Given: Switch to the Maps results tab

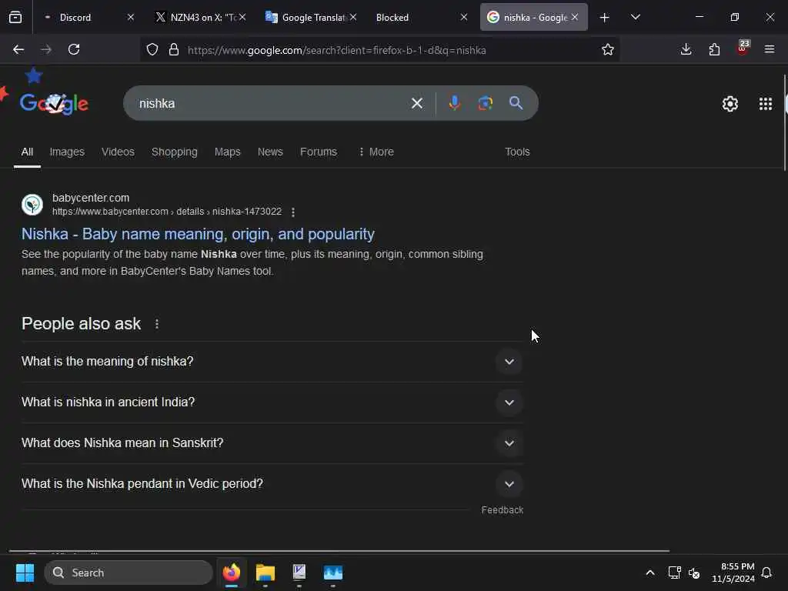Looking at the screenshot, I should pos(227,152).
